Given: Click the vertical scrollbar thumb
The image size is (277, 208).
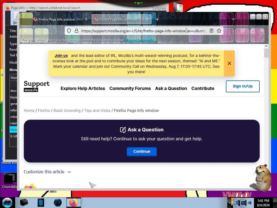Looking at the screenshot, I should tap(266, 53).
